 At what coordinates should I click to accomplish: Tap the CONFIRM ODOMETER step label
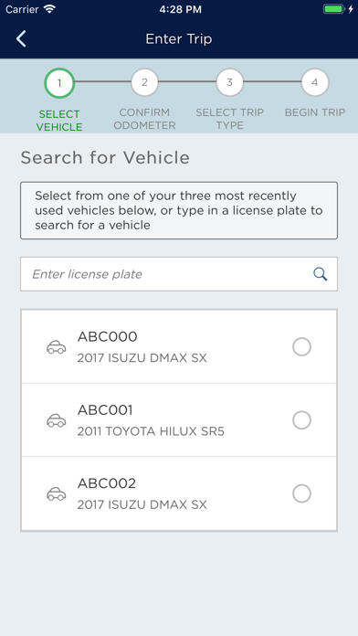(x=144, y=119)
